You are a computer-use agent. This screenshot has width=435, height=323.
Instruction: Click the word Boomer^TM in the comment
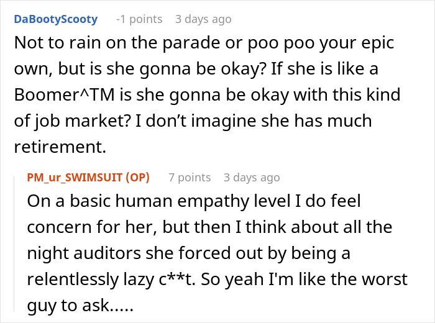pos(65,94)
